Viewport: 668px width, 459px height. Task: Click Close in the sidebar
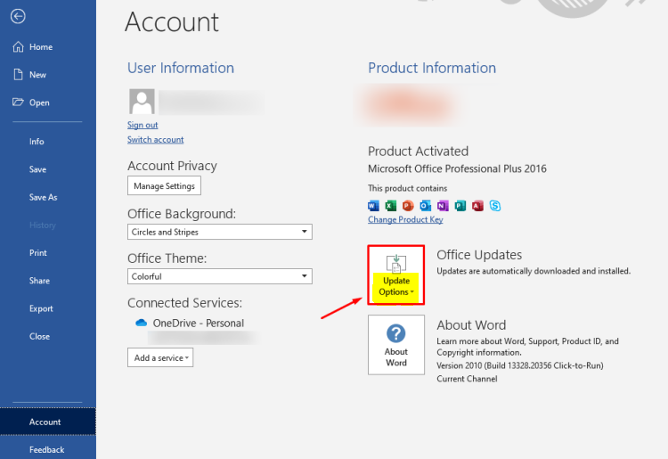39,336
